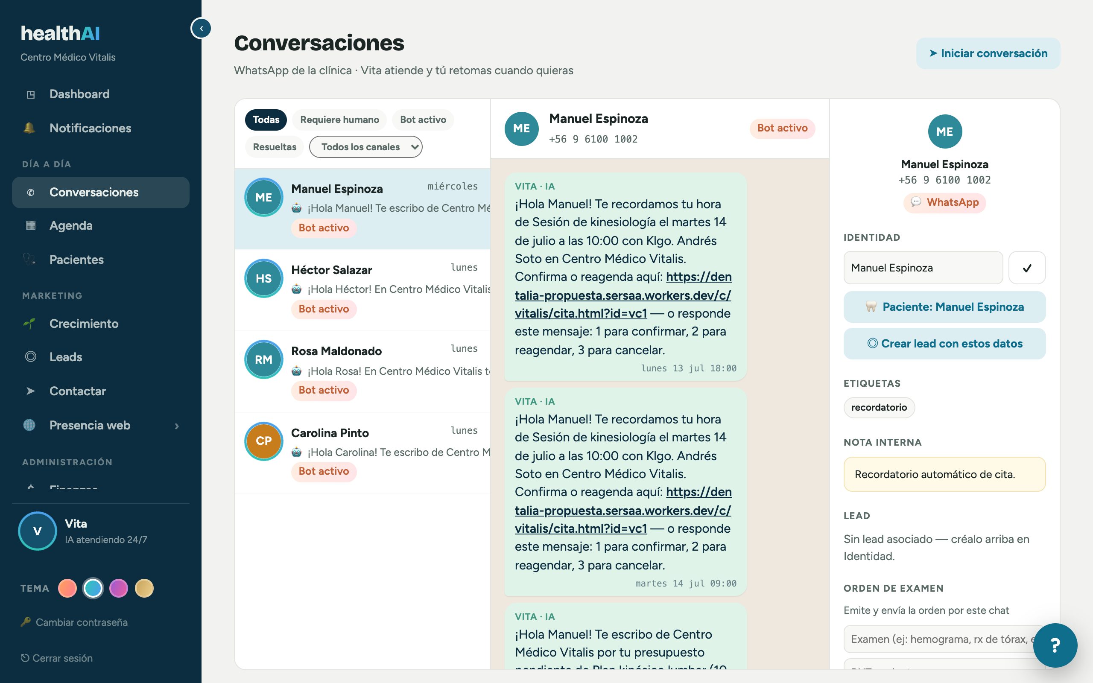Open the Todos los canales dropdown
The image size is (1093, 683).
(x=365, y=147)
